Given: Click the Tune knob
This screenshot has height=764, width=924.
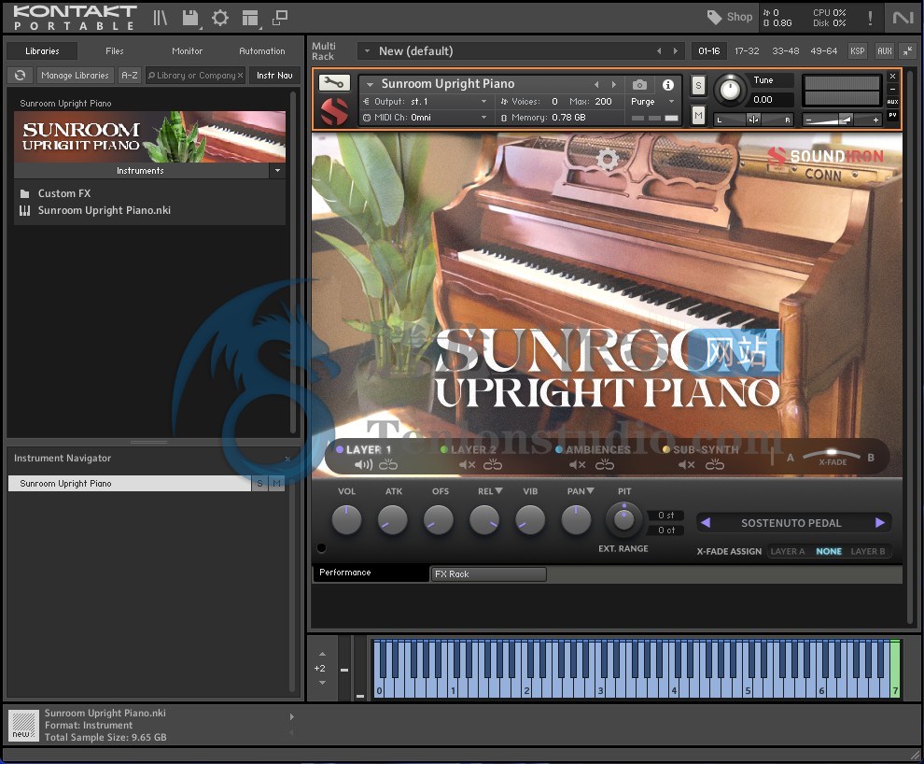Looking at the screenshot, I should [730, 90].
